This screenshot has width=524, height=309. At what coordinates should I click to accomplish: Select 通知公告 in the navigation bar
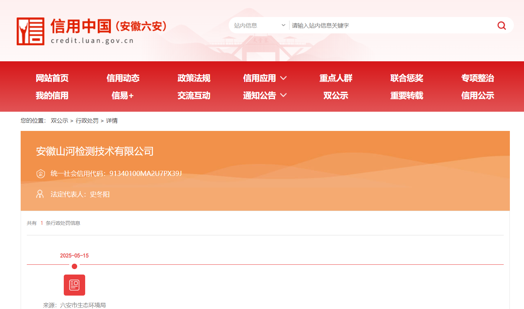click(259, 95)
